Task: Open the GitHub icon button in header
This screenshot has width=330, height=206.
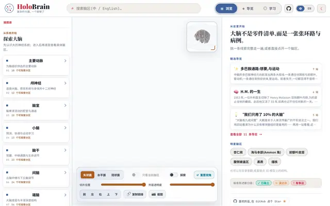Action: [x=289, y=9]
